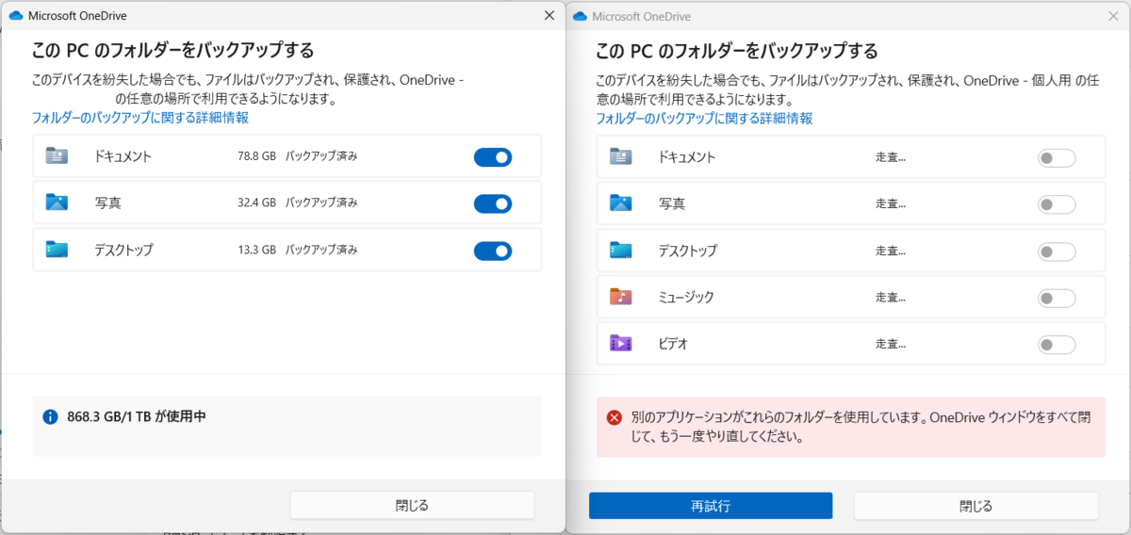
Task: Click the ミュージック label
Action: pos(686,298)
